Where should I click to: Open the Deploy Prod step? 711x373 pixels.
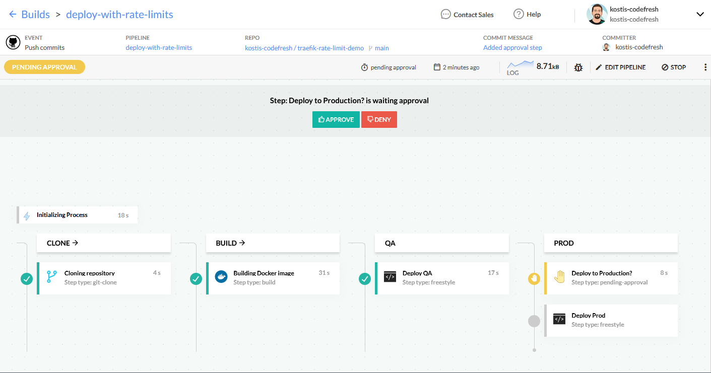pyautogui.click(x=611, y=321)
